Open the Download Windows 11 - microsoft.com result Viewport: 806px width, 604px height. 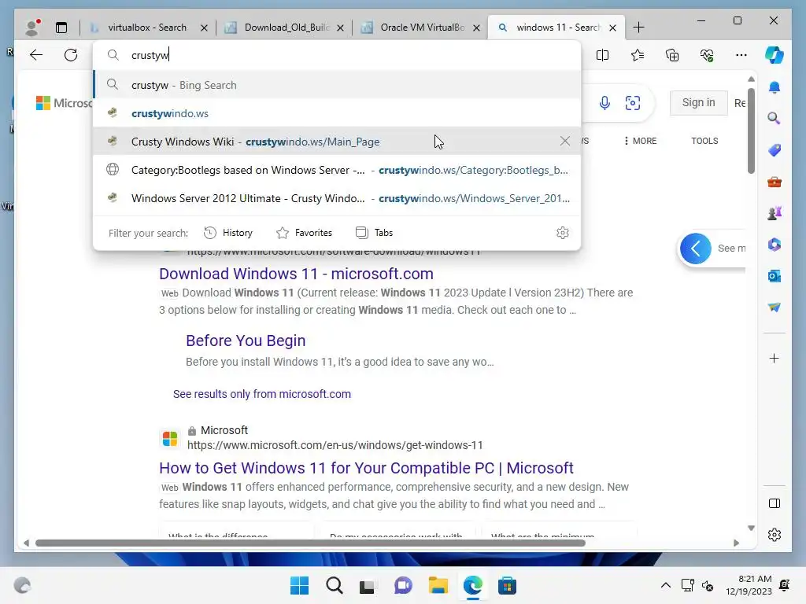(296, 274)
